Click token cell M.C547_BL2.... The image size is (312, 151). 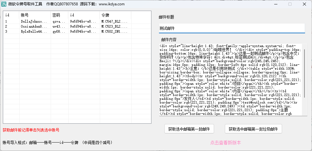116,21
